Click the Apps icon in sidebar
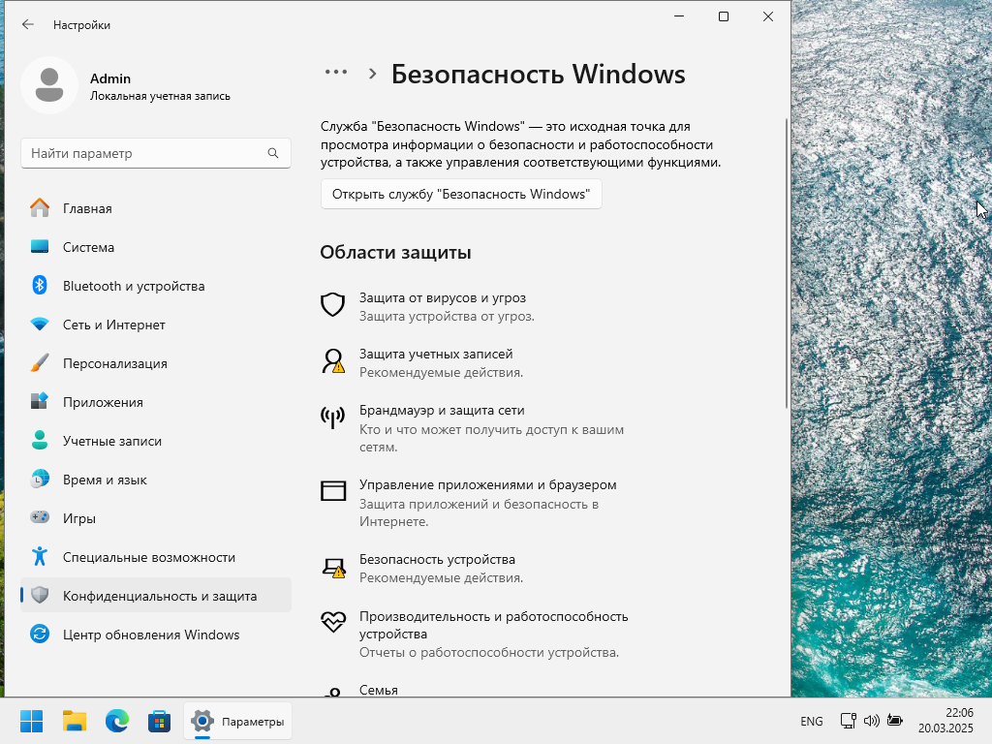The image size is (992, 744). 40,402
